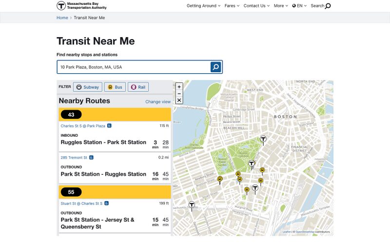Open the Fares dropdown menu
The width and height of the screenshot is (390, 244).
point(232,6)
